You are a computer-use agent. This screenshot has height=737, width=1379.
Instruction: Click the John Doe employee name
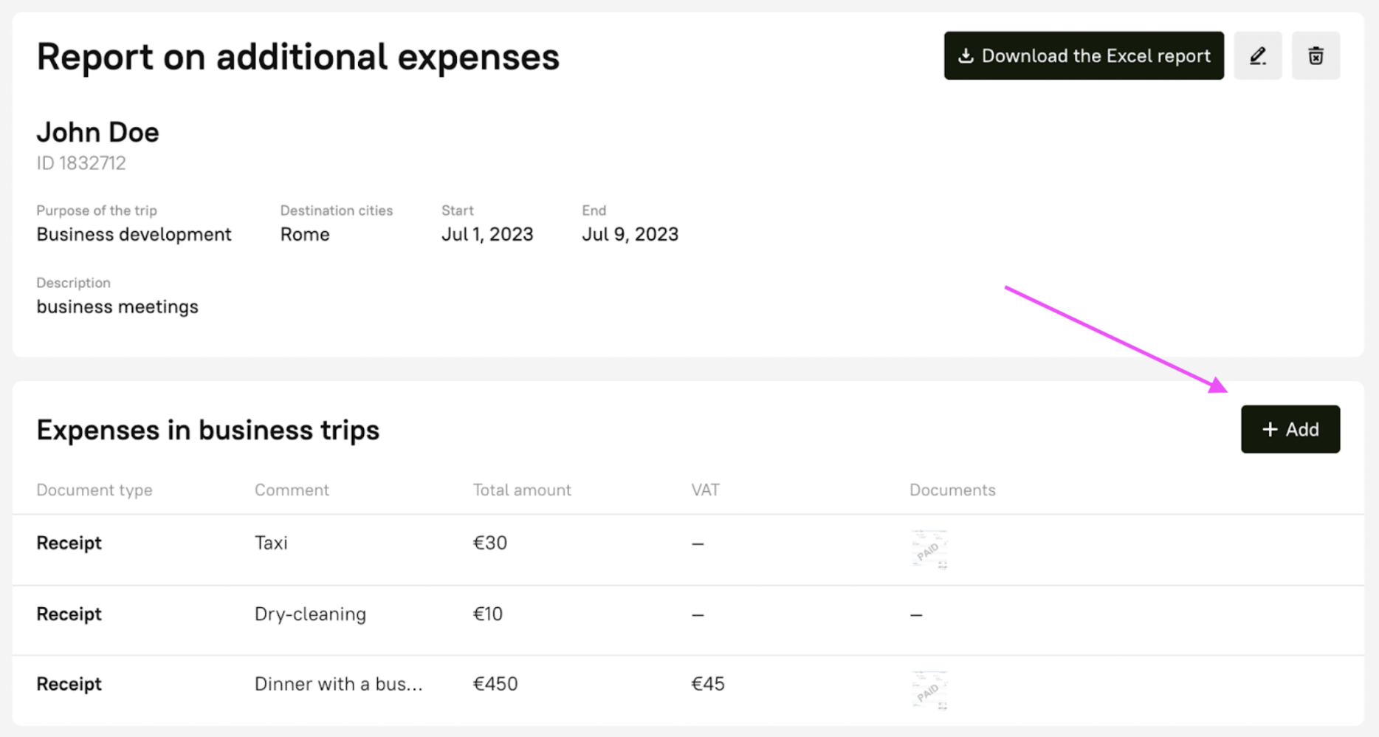pyautogui.click(x=97, y=133)
